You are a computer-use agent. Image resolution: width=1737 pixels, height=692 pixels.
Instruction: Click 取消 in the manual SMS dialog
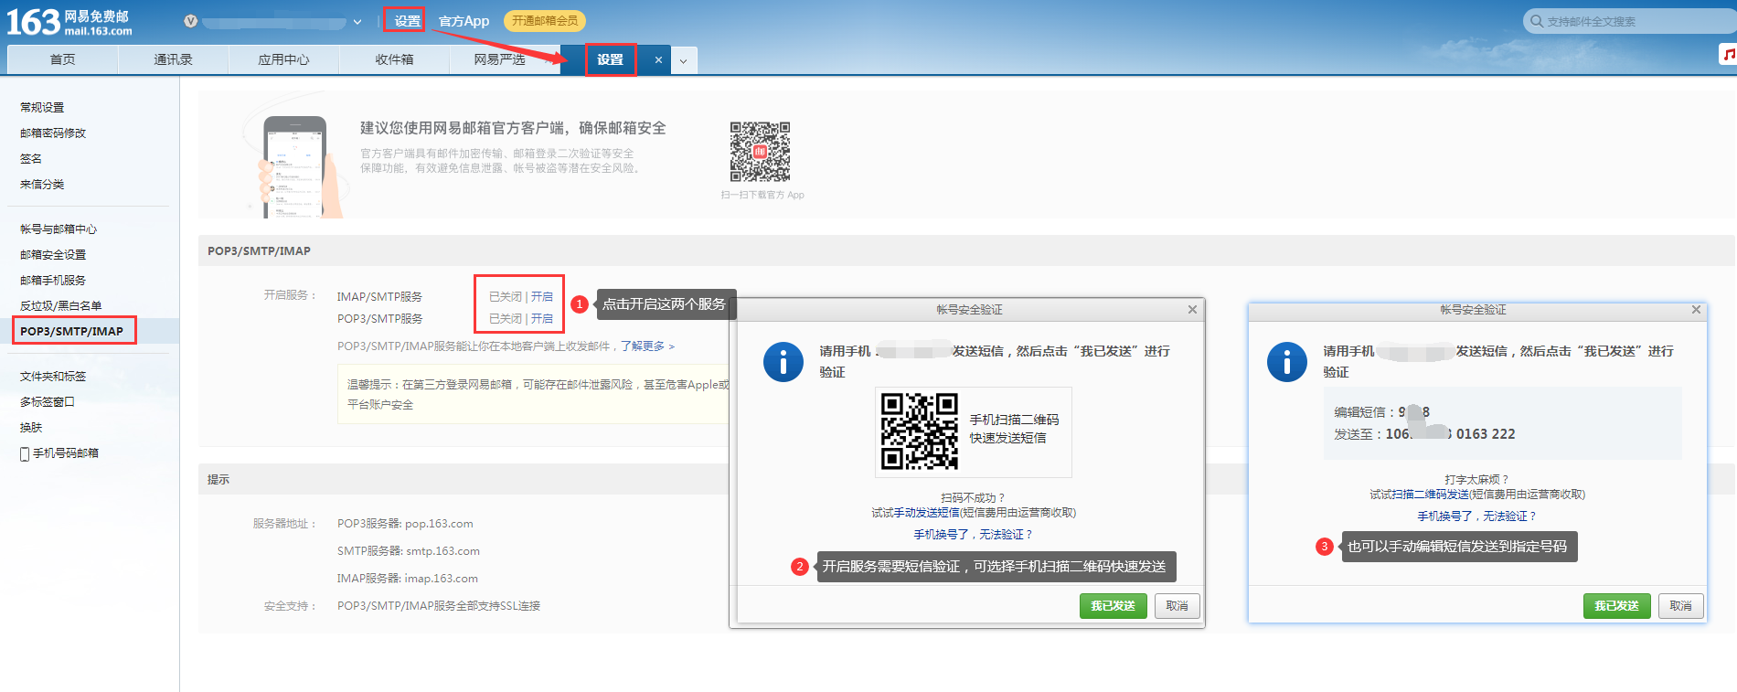tap(1681, 606)
